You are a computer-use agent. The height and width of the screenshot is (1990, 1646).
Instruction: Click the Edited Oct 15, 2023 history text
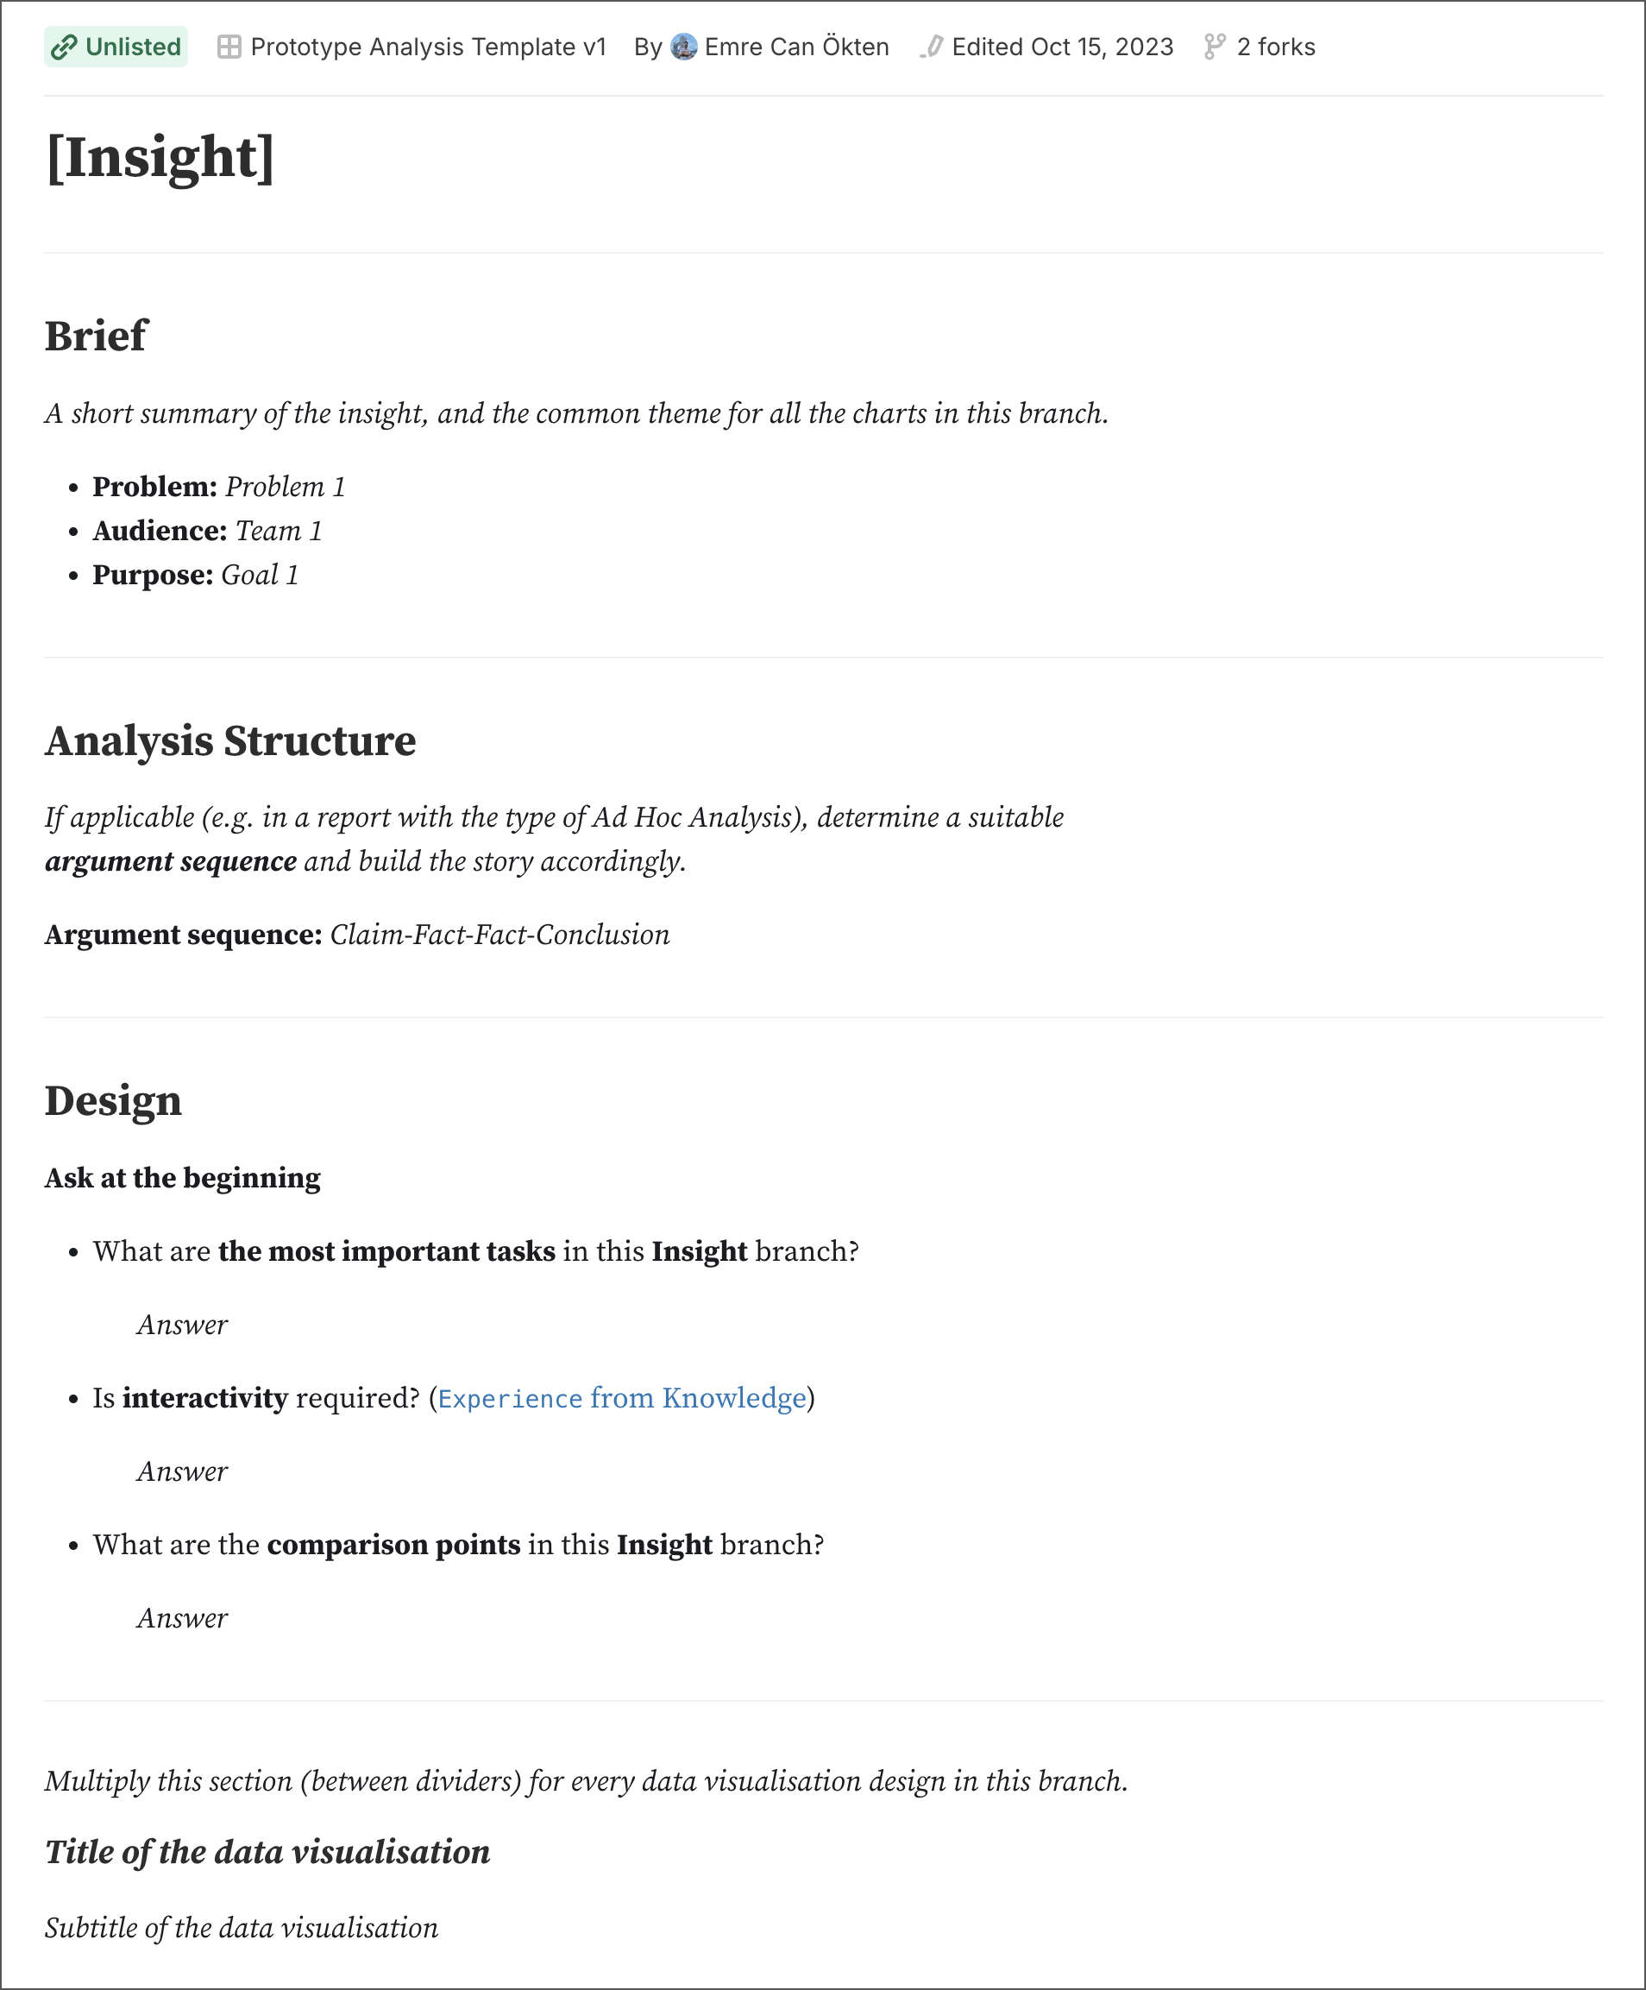[1062, 47]
